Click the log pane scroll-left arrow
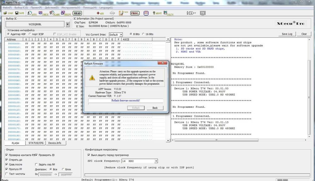This screenshot has height=181, width=315. [173, 140]
